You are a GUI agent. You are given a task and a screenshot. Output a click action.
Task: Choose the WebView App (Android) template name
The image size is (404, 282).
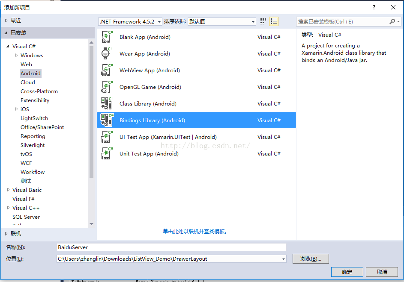150,70
